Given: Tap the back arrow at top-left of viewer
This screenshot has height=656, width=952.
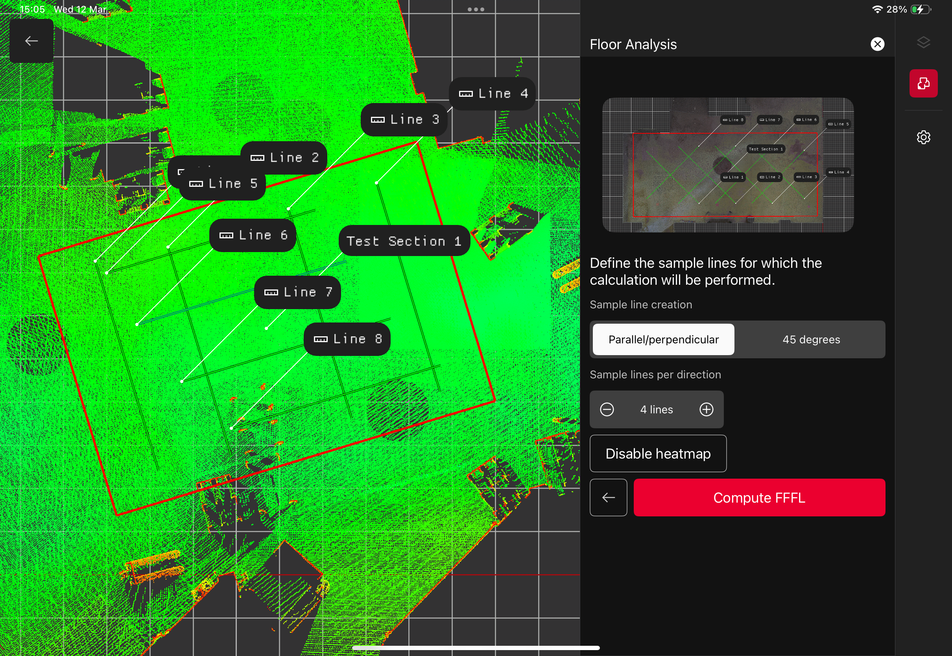Looking at the screenshot, I should click(31, 41).
